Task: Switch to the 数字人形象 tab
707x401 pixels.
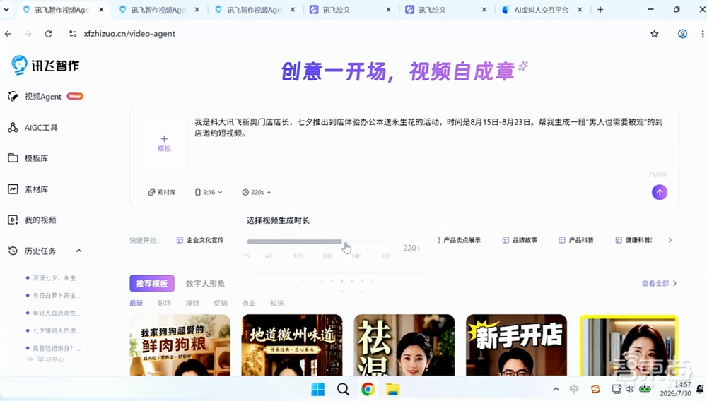Action: coord(205,284)
